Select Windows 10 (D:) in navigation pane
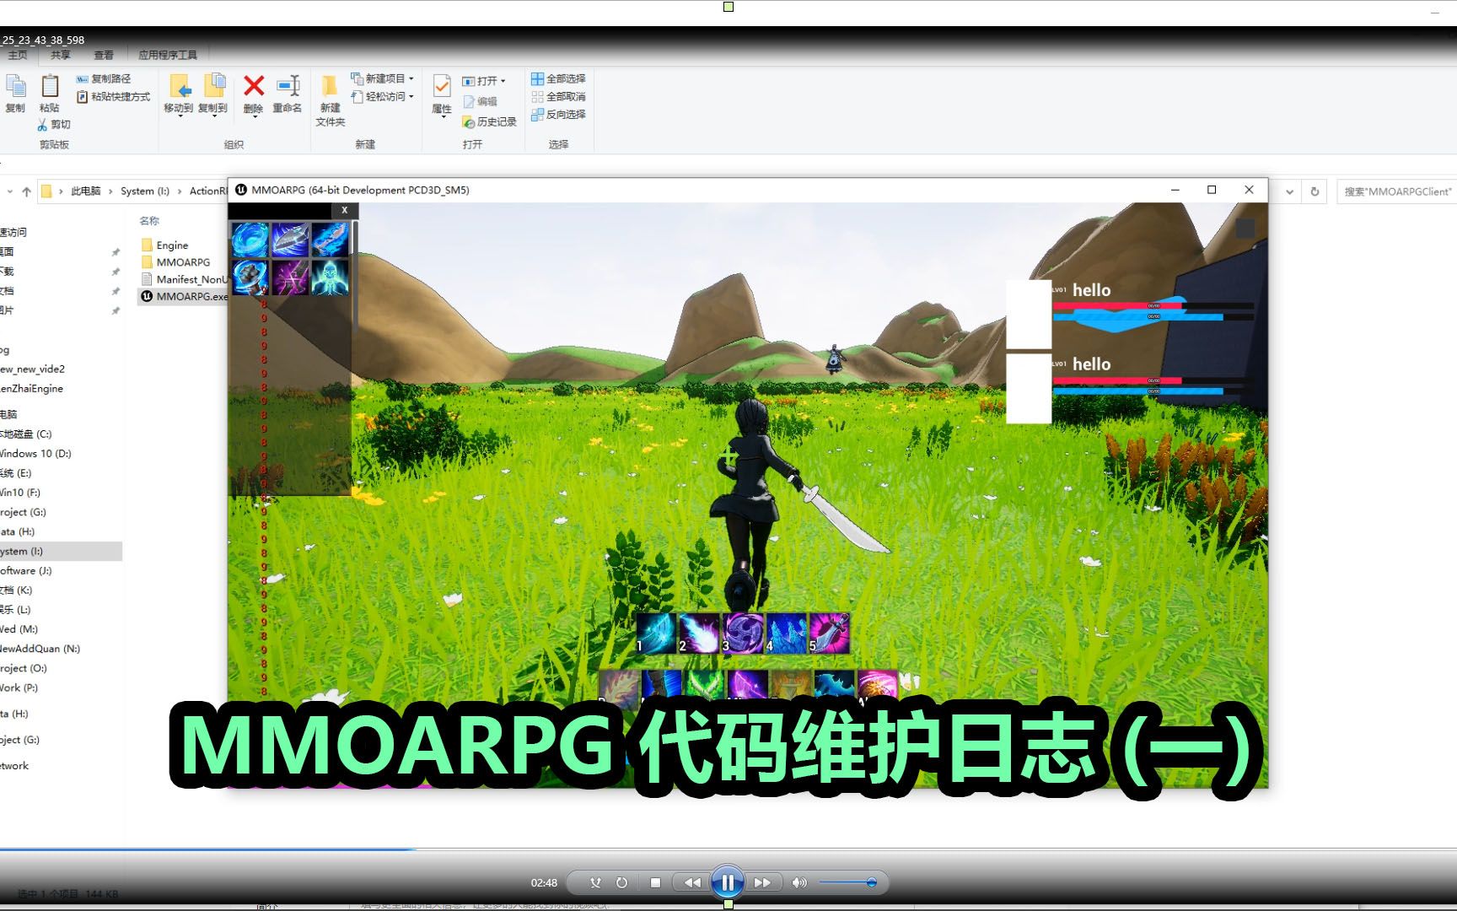The width and height of the screenshot is (1457, 911). (35, 454)
